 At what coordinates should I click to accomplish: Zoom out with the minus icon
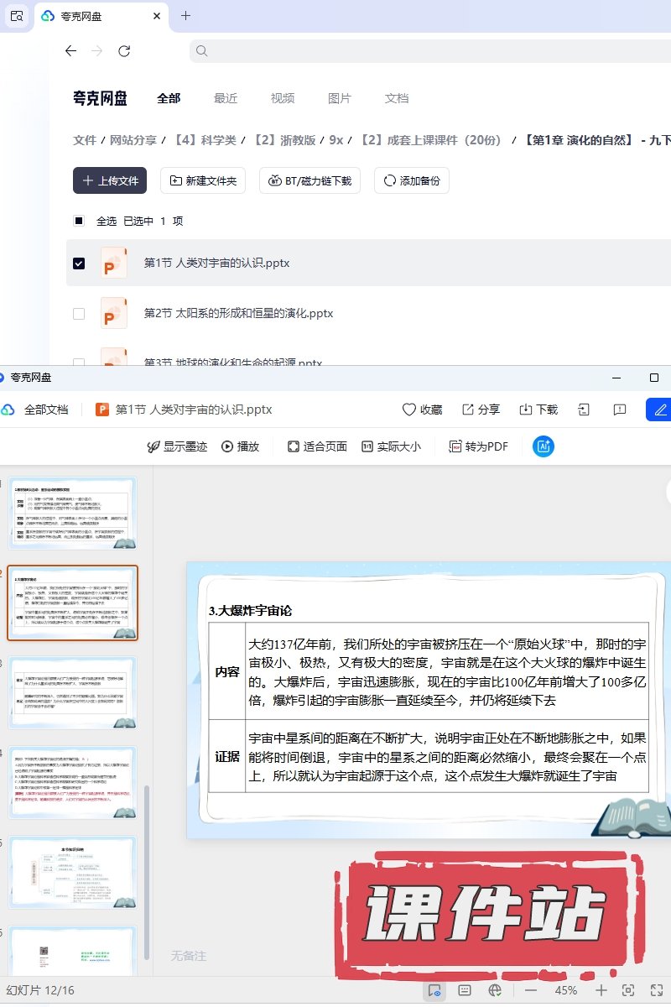(530, 990)
